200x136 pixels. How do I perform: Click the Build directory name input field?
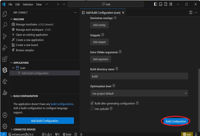point(139,76)
